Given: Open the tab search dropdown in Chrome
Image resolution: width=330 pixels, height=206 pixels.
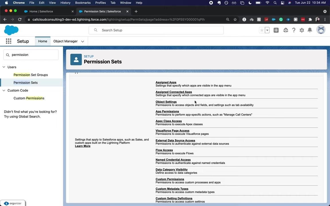Looking at the screenshot, I should coord(325,11).
